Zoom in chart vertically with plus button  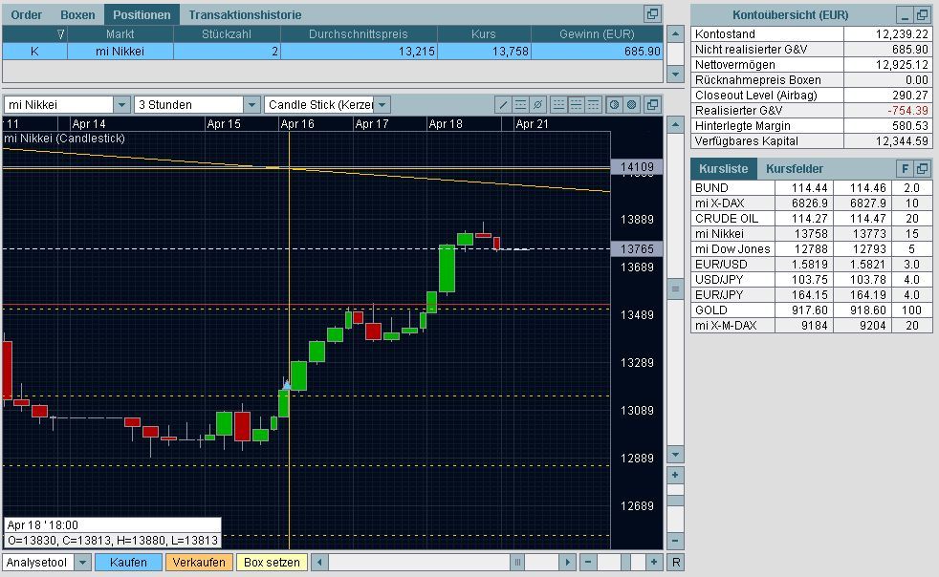point(675,475)
